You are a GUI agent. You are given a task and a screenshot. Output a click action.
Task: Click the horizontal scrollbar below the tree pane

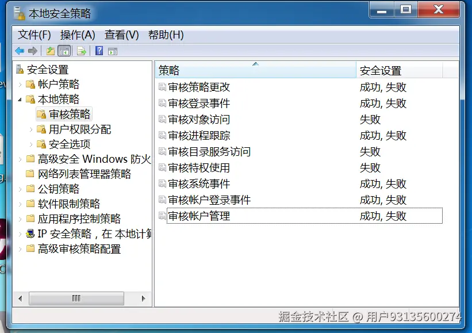pos(76,298)
